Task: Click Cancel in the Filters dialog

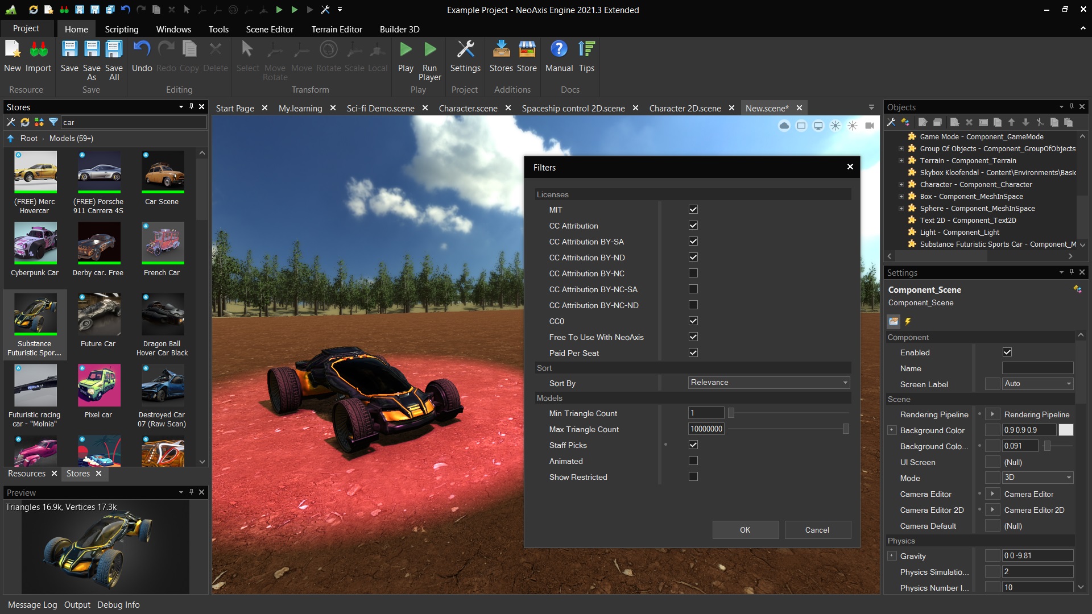Action: 817,530
